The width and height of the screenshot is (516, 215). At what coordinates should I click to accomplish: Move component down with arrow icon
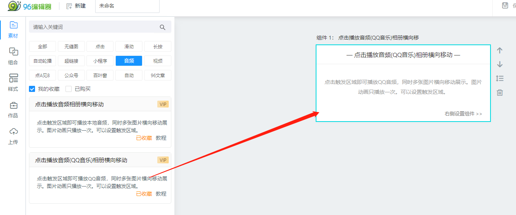(500, 65)
